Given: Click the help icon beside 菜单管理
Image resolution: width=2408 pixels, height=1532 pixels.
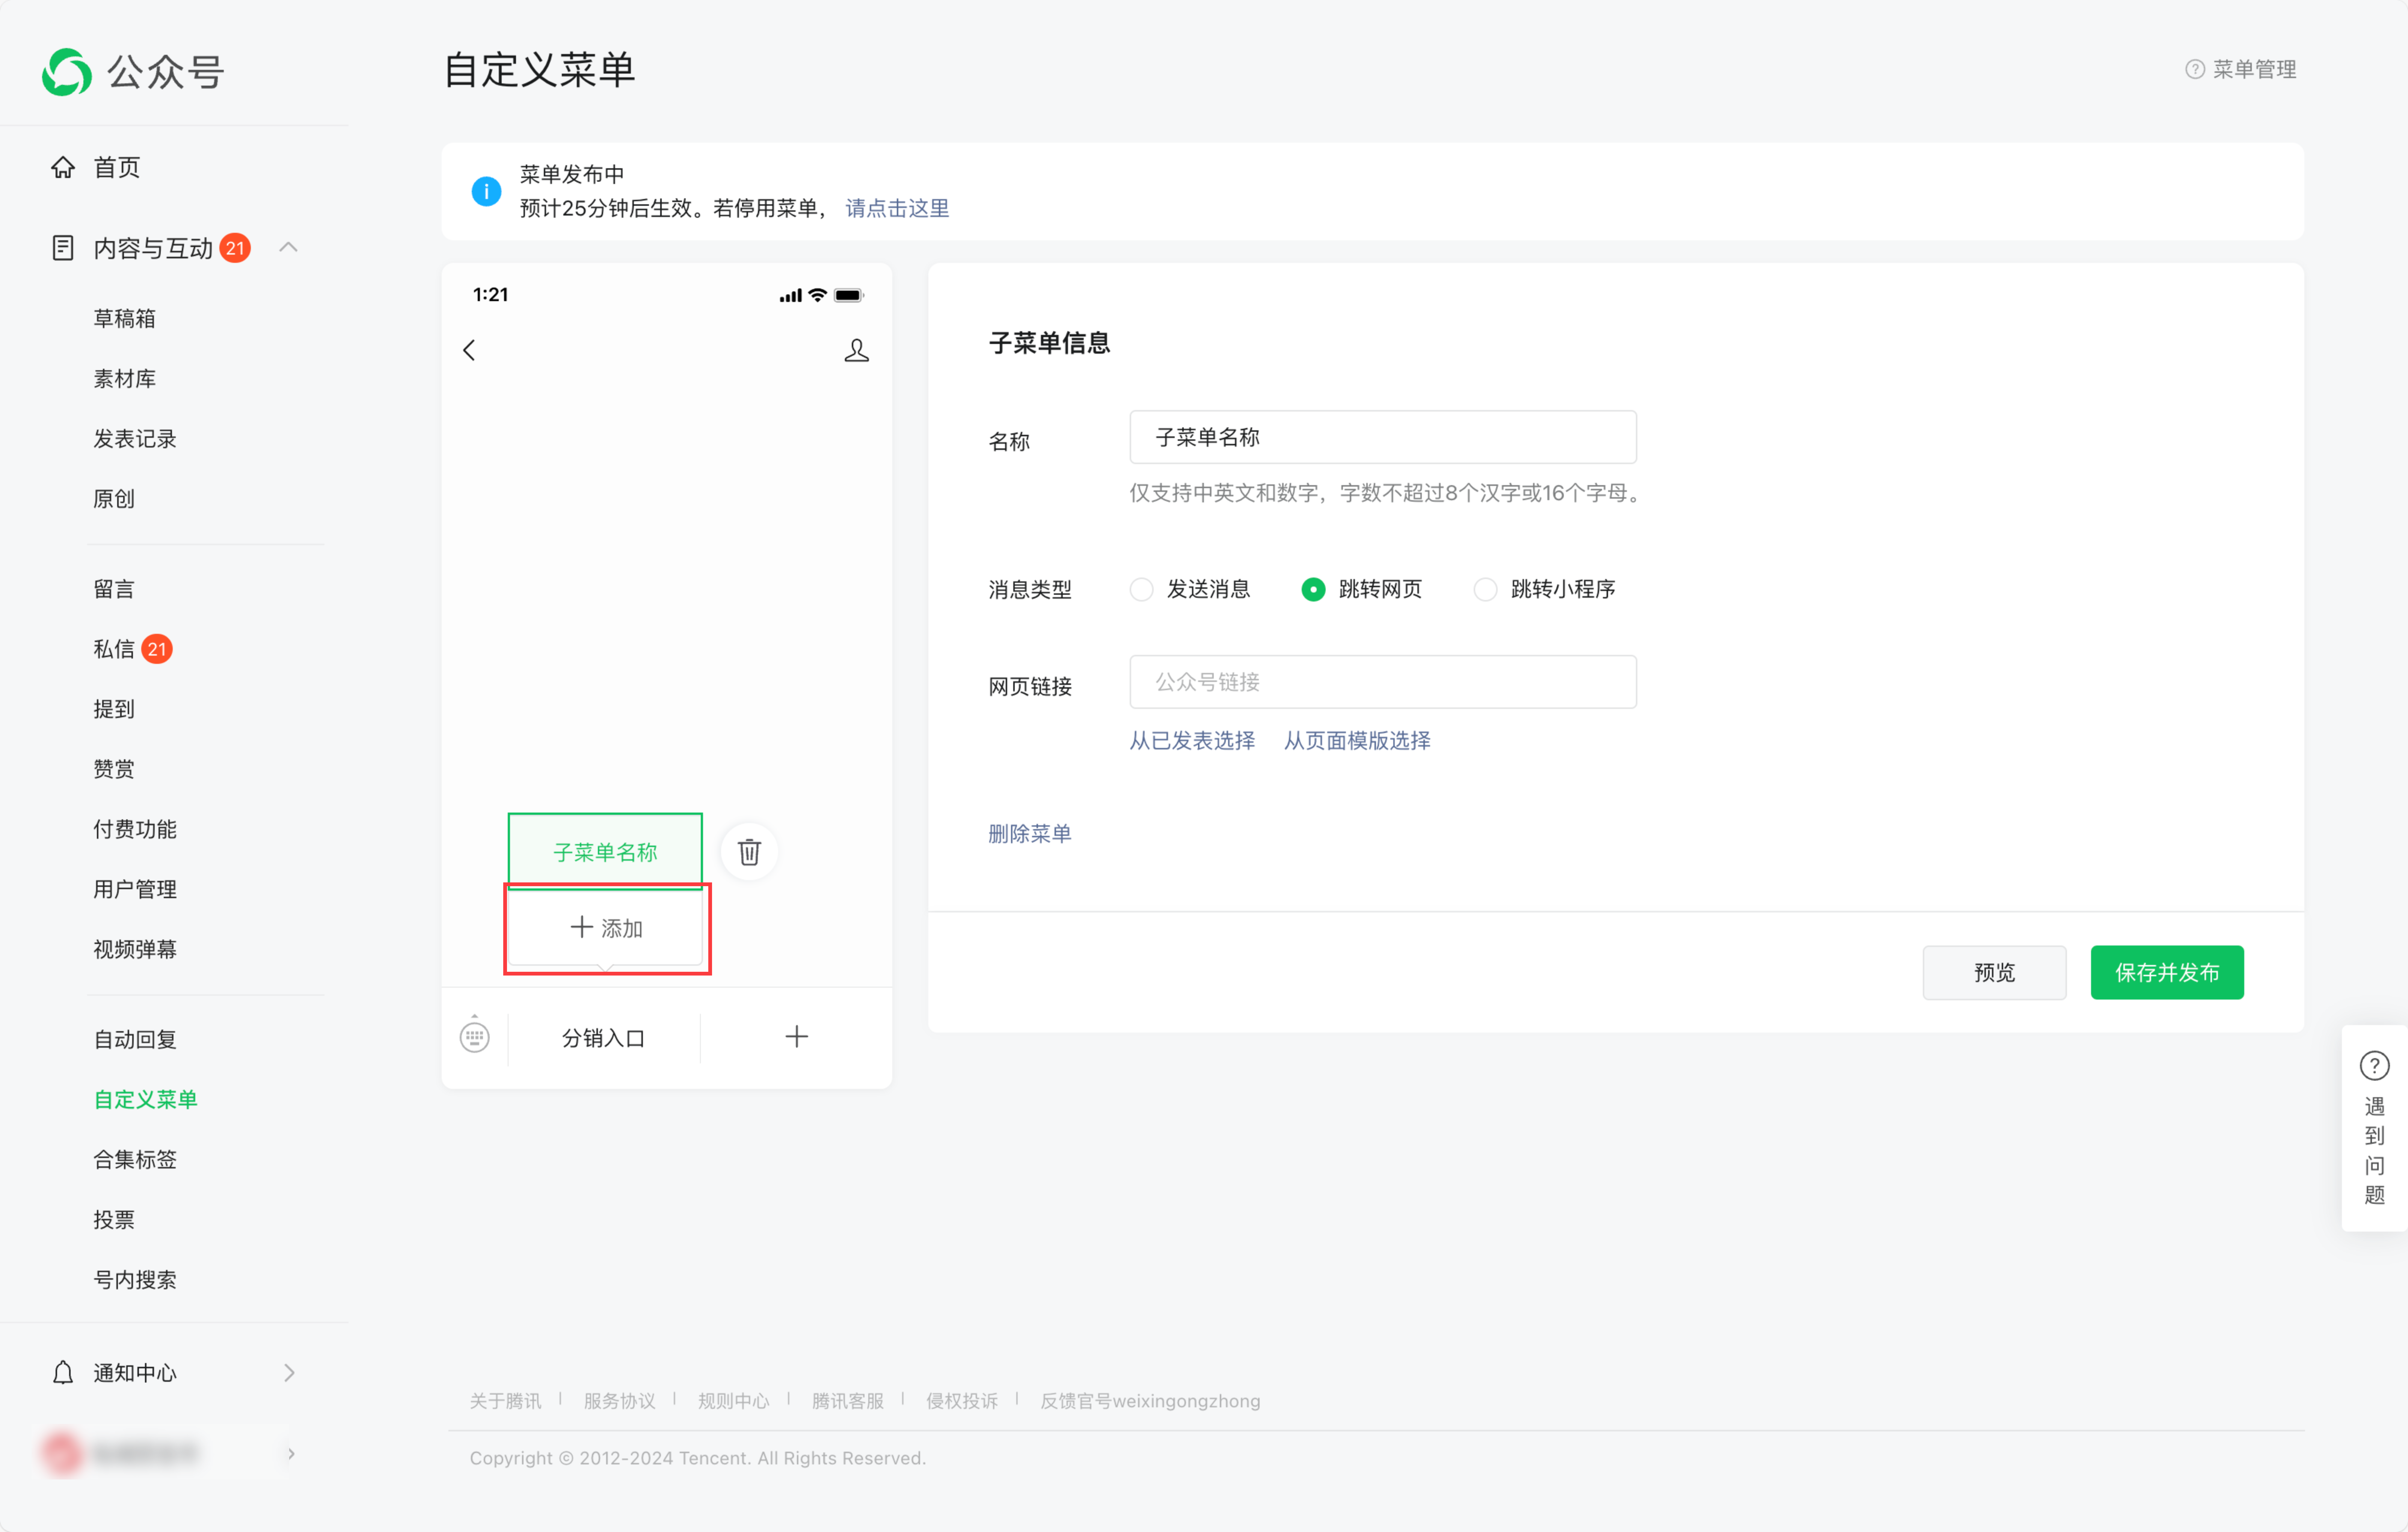Looking at the screenshot, I should [x=2195, y=69].
